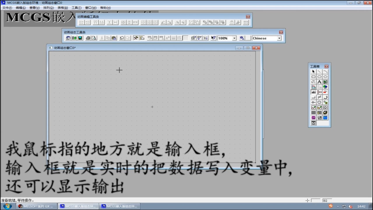Select the combo box component tool
373x210 pixels.
(x=319, y=118)
